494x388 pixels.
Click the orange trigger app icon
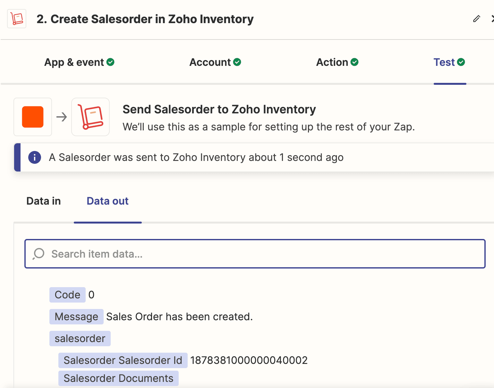[33, 117]
